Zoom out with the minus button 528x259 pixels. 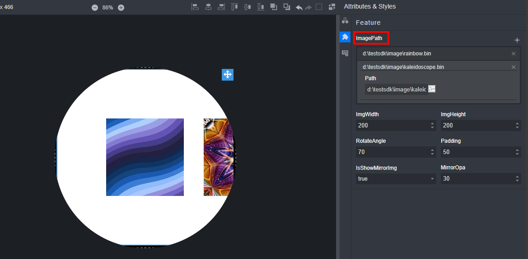tap(95, 8)
